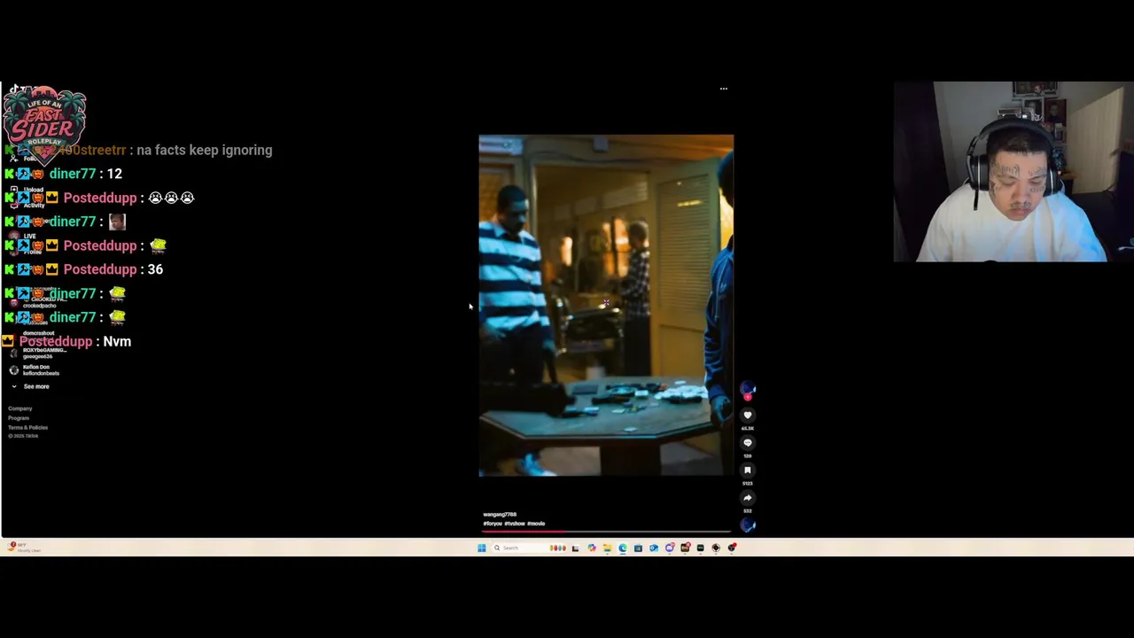The width and height of the screenshot is (1134, 638).
Task: Like the TikTok video with heart icon
Action: tap(748, 415)
